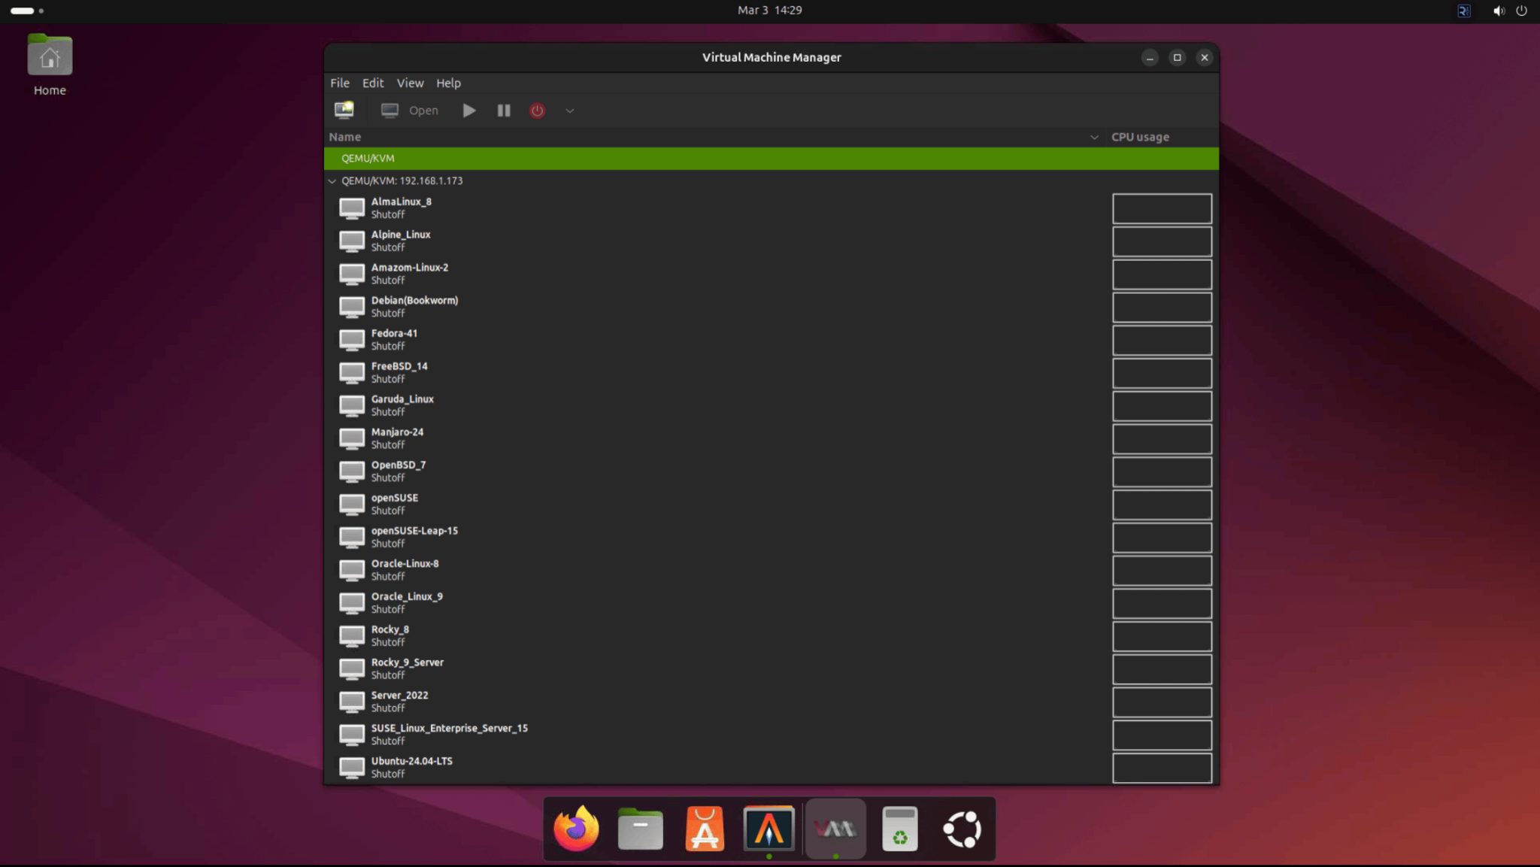The image size is (1540, 867).
Task: Click the power icon in the top bar
Action: pyautogui.click(x=1521, y=11)
